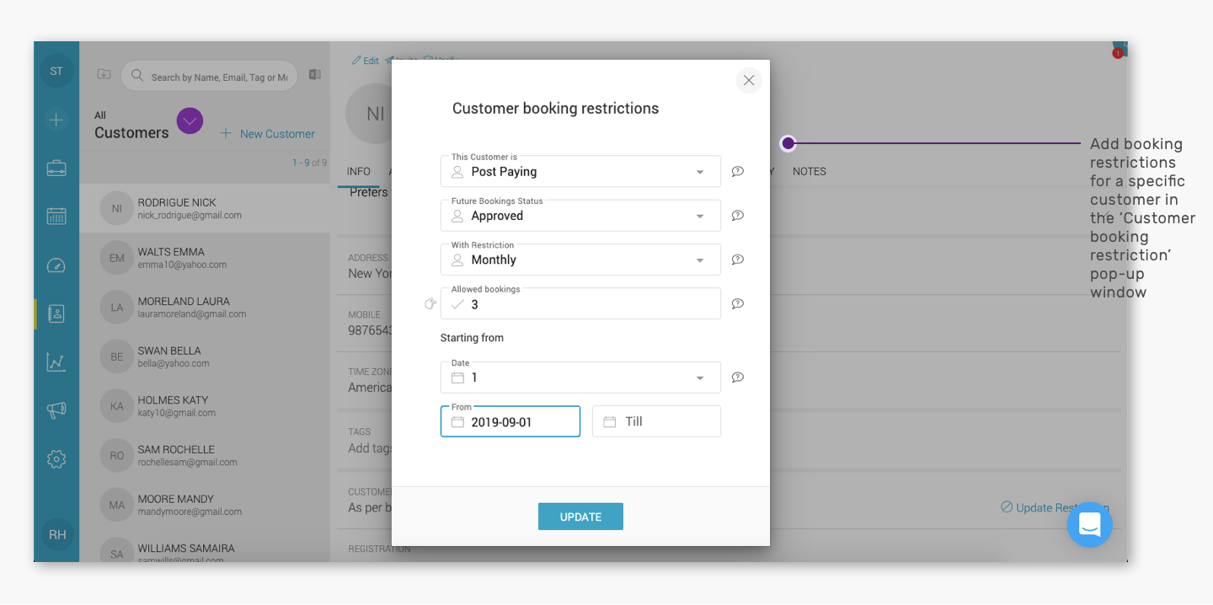Viewport: 1213px width, 605px height.
Task: Open the customers contact icon in sidebar
Action: (56, 313)
